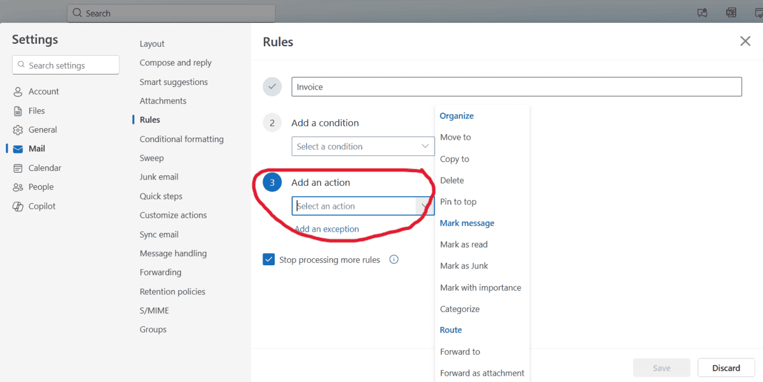The height and width of the screenshot is (382, 763).
Task: Close the Rules settings dialog
Action: pos(745,41)
